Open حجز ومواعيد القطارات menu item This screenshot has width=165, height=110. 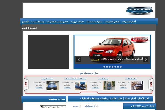[x=57, y=21]
